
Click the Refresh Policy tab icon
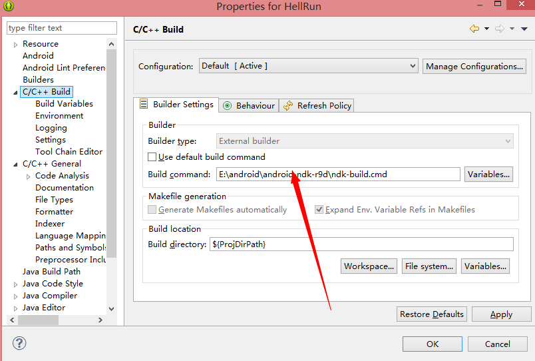(x=288, y=106)
